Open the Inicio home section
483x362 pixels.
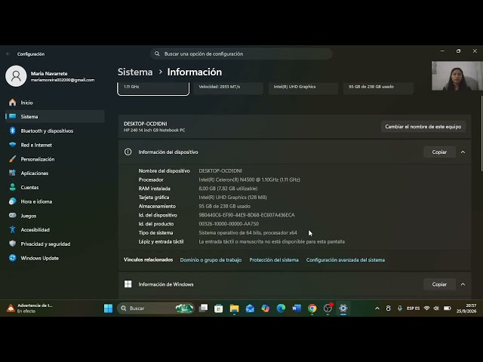tap(55, 103)
